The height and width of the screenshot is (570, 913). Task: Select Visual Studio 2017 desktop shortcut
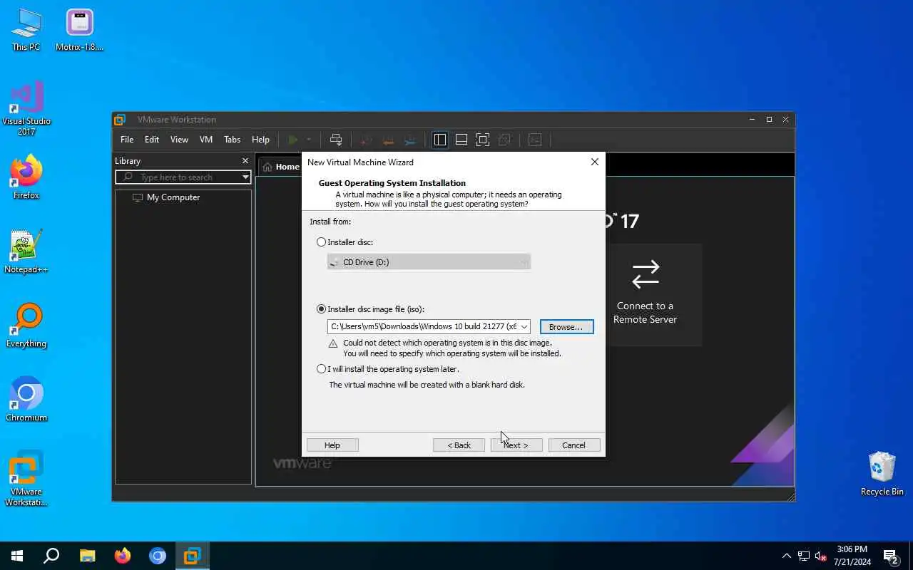coord(26,108)
